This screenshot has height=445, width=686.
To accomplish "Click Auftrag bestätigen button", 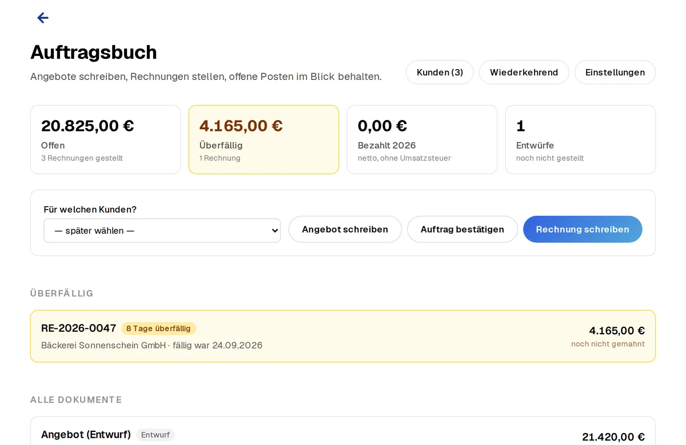I will tap(462, 229).
